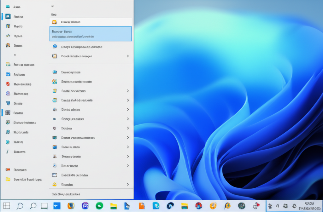Expand the chevron on the Dostk row
This screenshot has width=323, height=212.
(128, 56)
